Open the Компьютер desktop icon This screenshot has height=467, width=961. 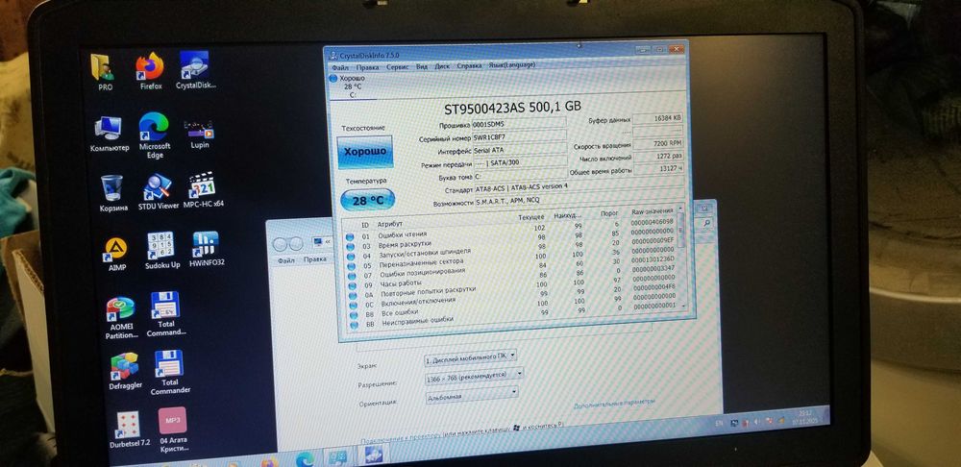tap(110, 134)
